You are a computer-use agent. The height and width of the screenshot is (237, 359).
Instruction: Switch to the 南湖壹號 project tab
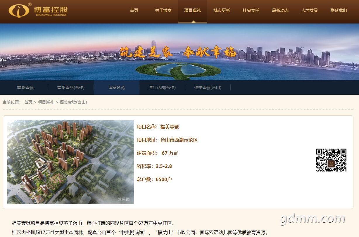pyautogui.click(x=25, y=87)
